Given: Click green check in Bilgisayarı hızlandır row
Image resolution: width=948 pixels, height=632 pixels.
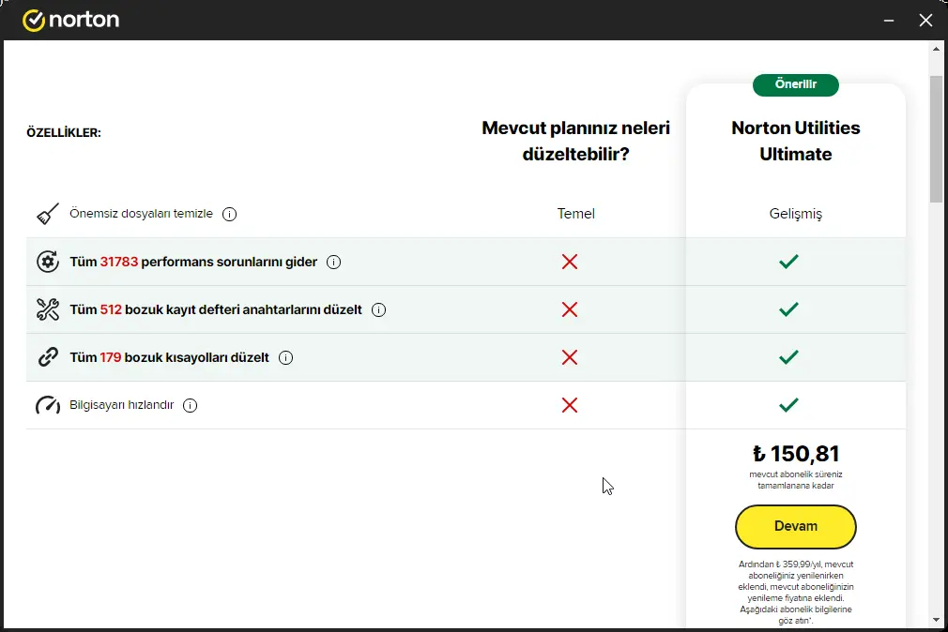Looking at the screenshot, I should [788, 404].
